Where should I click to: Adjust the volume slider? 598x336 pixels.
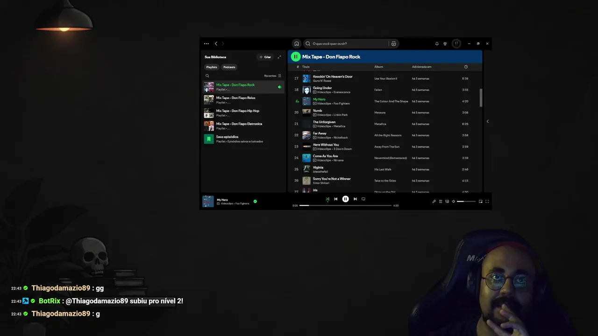[466, 202]
